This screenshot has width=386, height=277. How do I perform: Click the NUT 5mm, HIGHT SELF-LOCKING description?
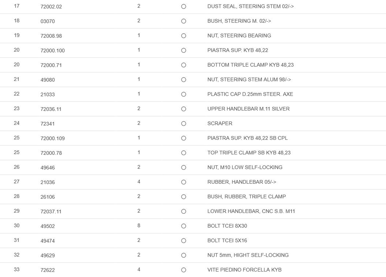click(248, 255)
